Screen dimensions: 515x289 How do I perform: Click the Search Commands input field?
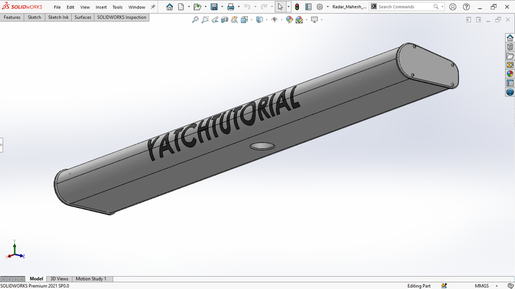click(x=405, y=6)
